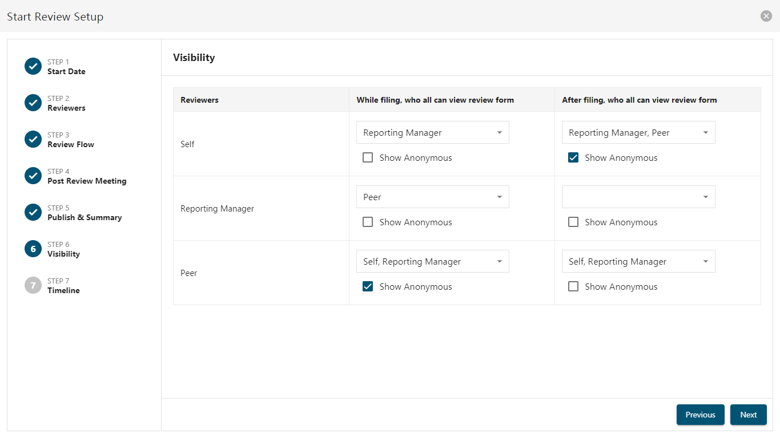The image size is (780, 438).
Task: Enable Show Anonymous for Peer after filing
Action: tap(574, 287)
